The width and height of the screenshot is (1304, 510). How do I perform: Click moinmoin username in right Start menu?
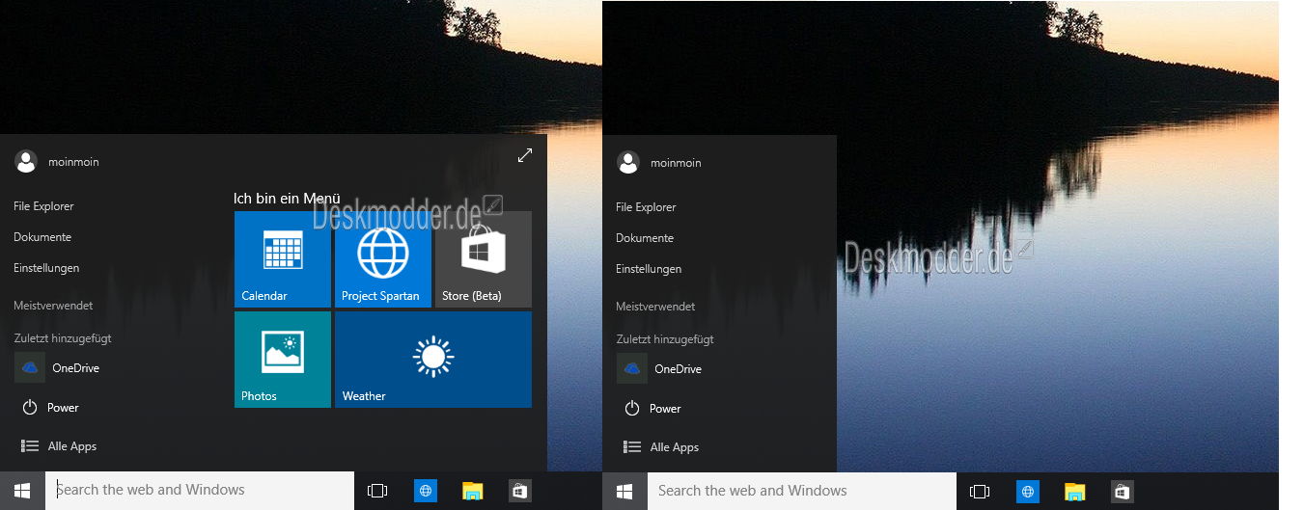pyautogui.click(x=676, y=163)
